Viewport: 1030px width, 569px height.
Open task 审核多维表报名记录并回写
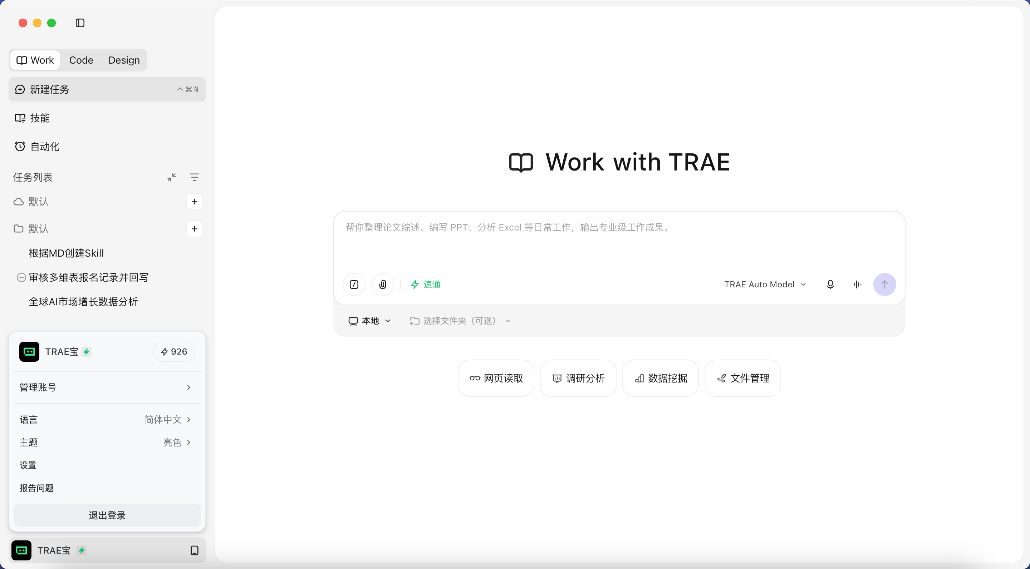point(89,278)
